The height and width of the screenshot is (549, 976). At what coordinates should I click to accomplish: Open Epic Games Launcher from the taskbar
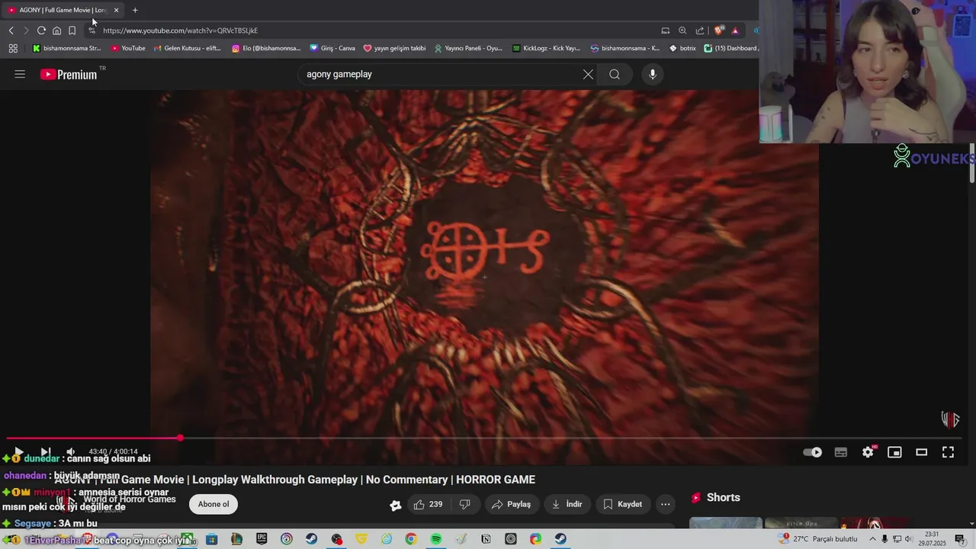coord(262,539)
